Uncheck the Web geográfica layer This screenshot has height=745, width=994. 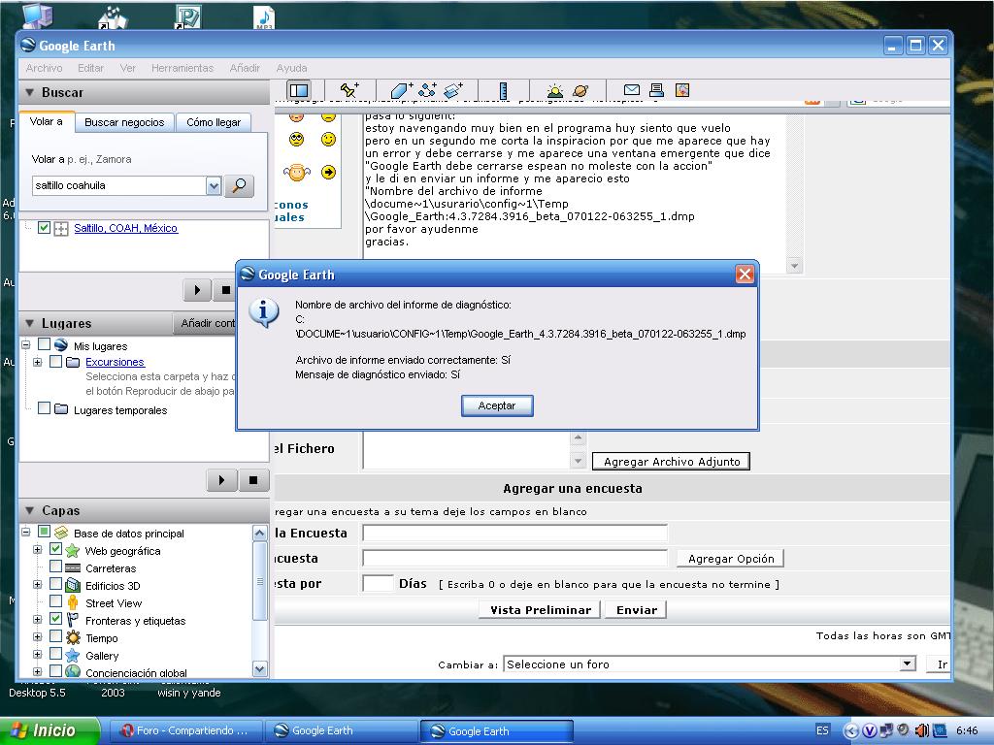(x=55, y=549)
